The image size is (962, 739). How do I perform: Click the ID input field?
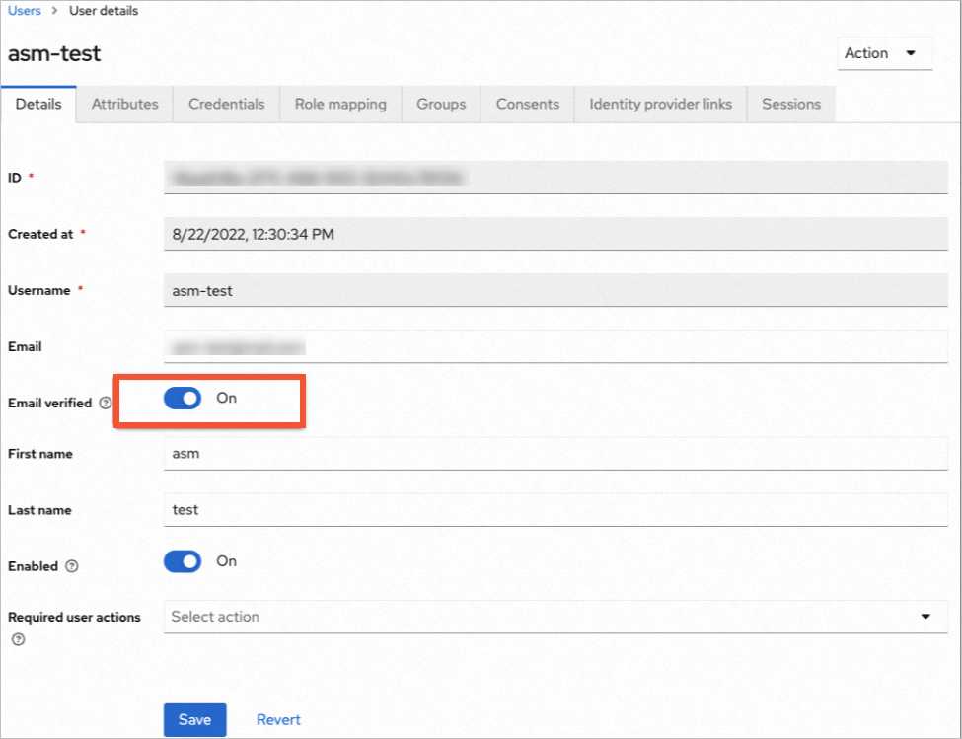(555, 178)
